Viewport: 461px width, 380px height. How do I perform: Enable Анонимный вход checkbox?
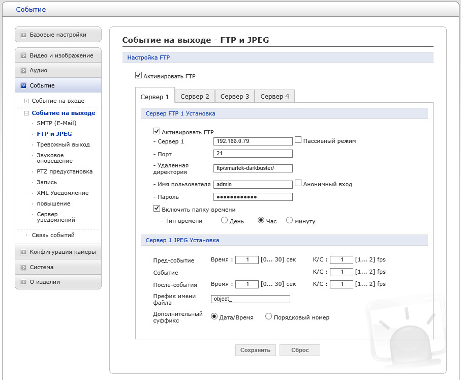(x=298, y=183)
